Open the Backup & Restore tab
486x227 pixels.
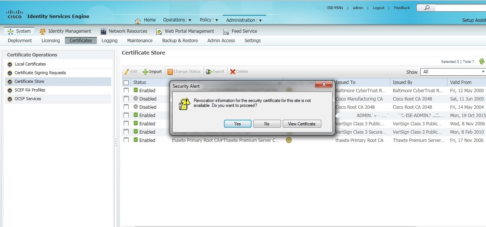180,41
